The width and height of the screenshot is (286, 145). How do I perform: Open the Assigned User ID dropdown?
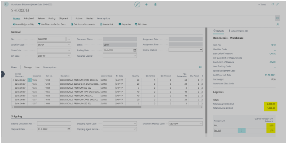point(135,56)
